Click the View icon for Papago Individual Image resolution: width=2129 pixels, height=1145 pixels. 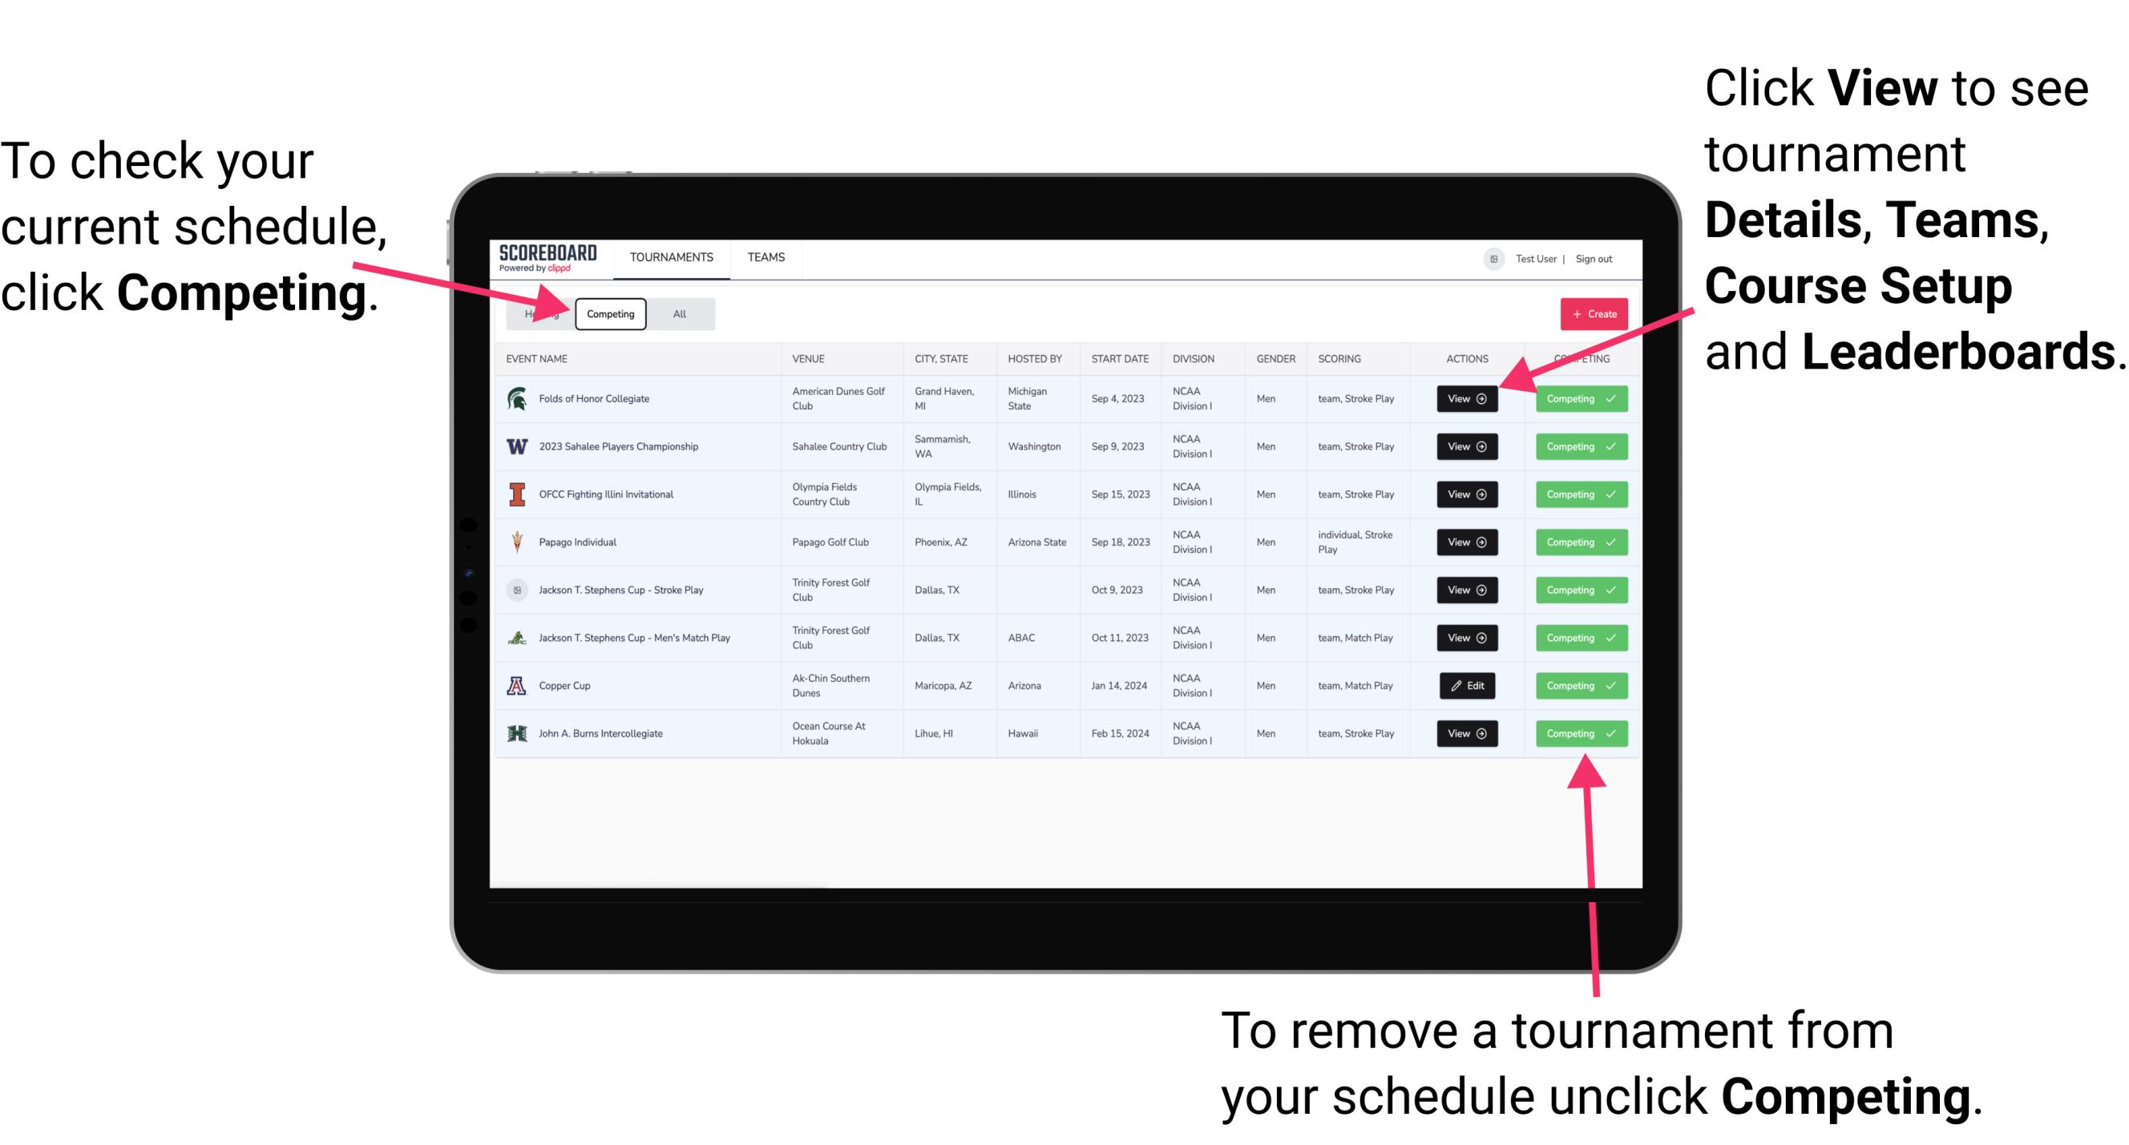[1466, 542]
